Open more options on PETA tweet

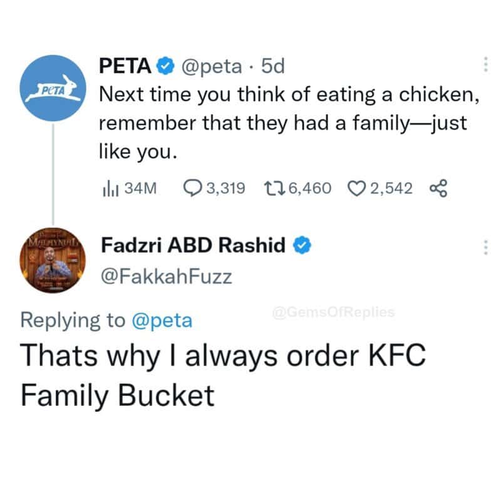(483, 65)
